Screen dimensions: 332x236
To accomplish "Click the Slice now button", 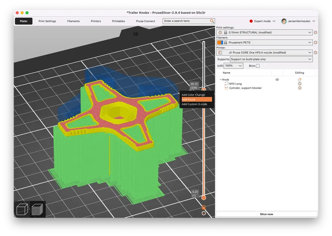I will pos(266,214).
